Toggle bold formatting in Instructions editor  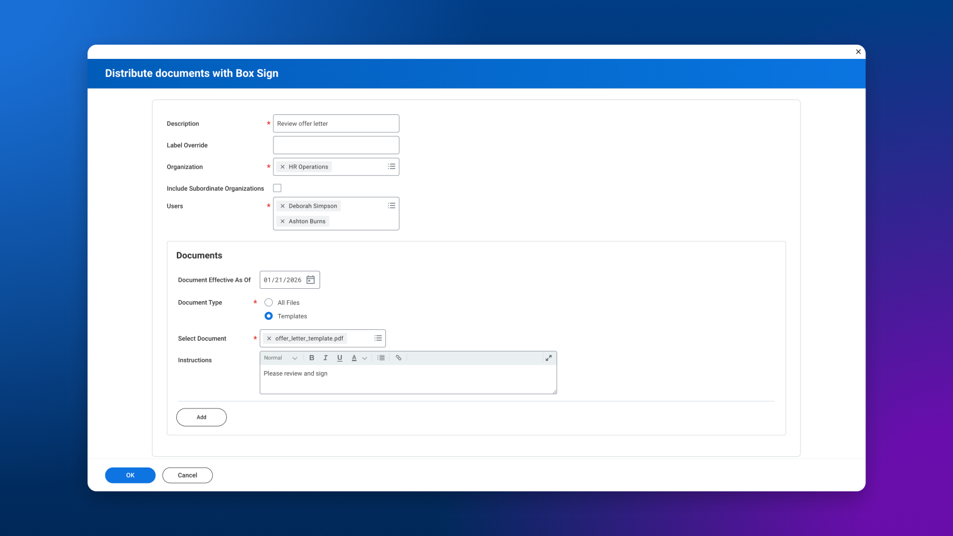[312, 358]
